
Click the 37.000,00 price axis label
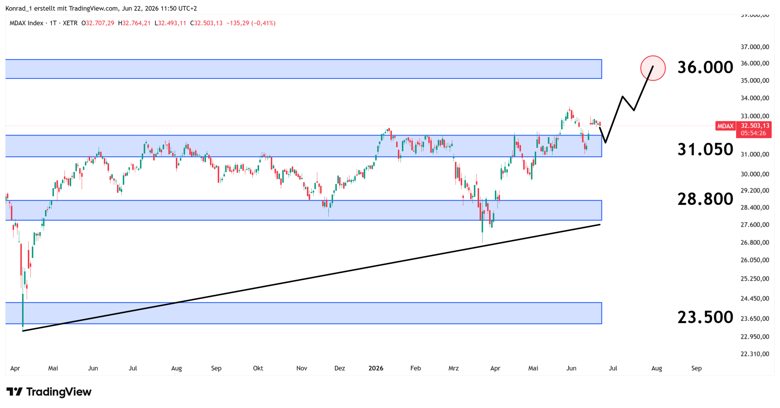pos(755,47)
